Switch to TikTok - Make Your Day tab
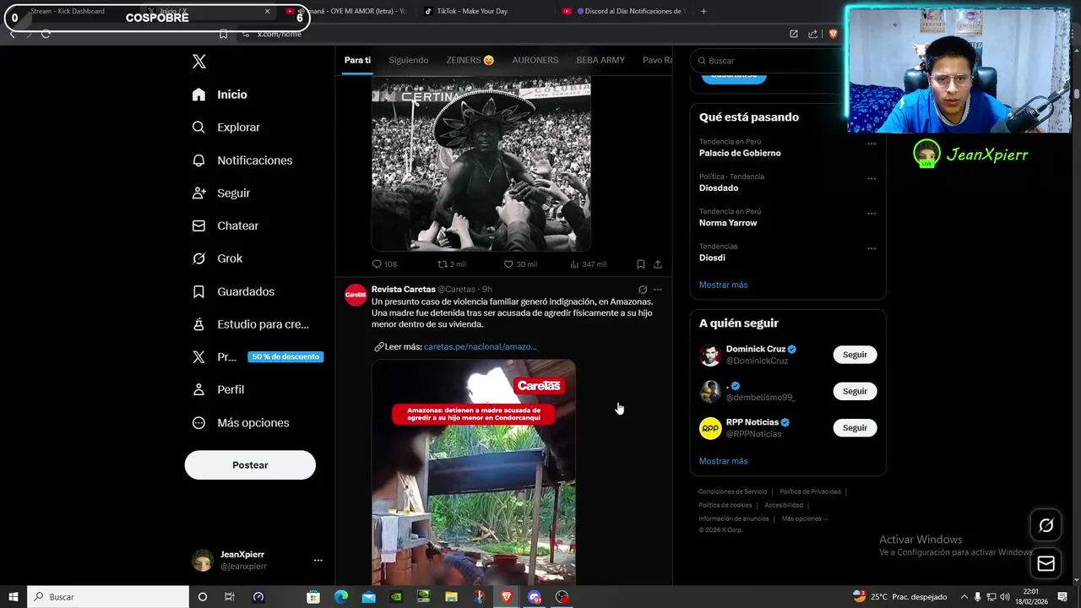 pos(471,11)
